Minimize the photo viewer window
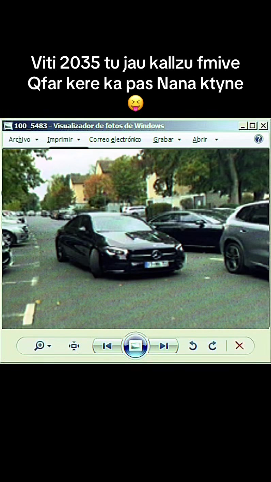 pos(243,126)
